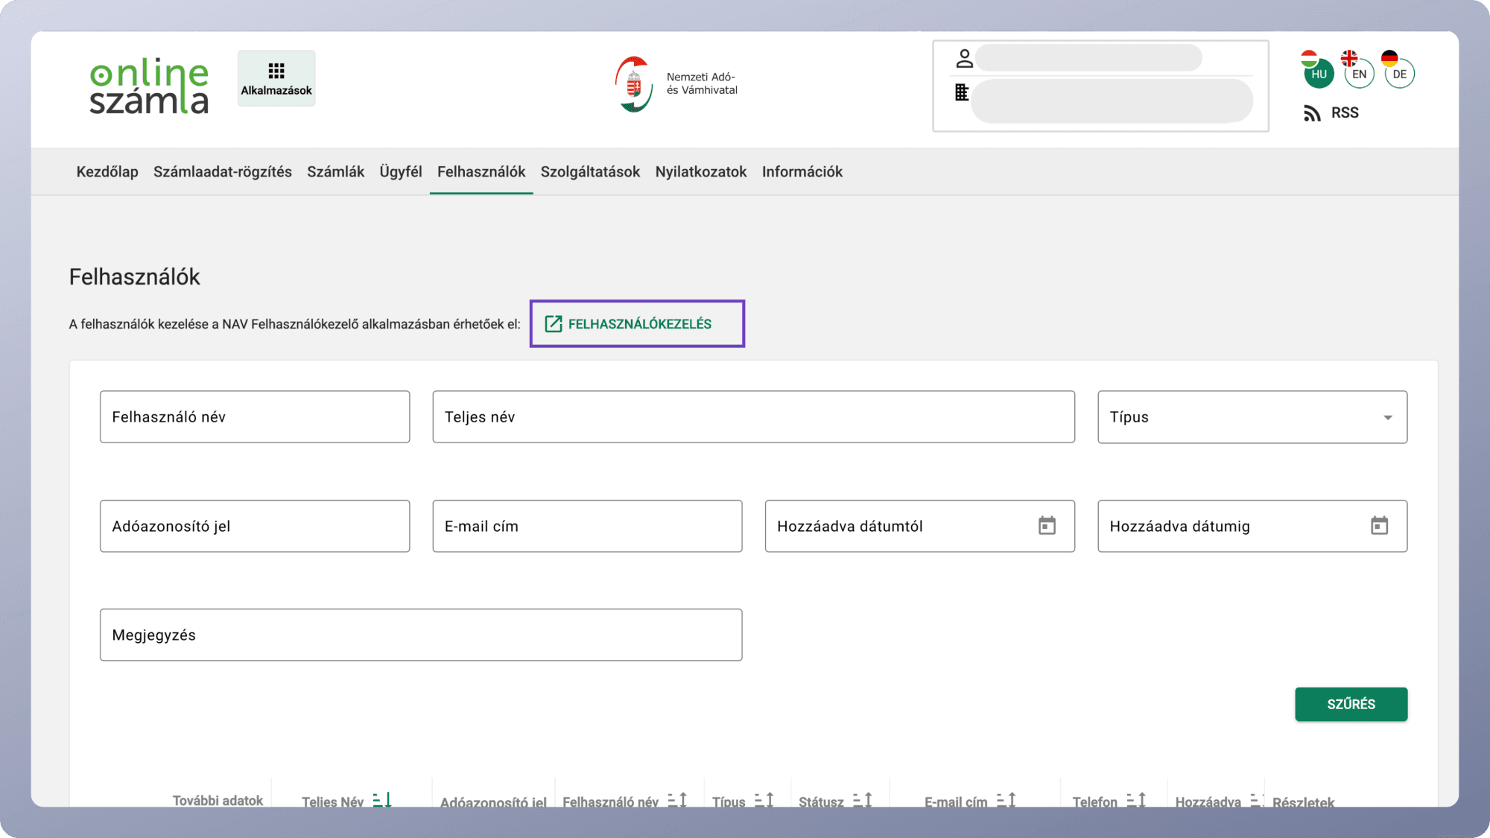Open the Szolgáltatások menu
1490x838 pixels.
(x=590, y=172)
